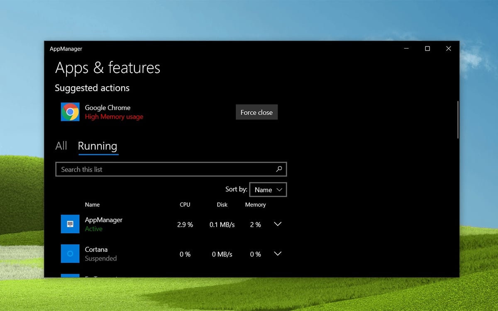Focus the Search this list field
Viewport: 498px width, 311px height.
(171, 169)
